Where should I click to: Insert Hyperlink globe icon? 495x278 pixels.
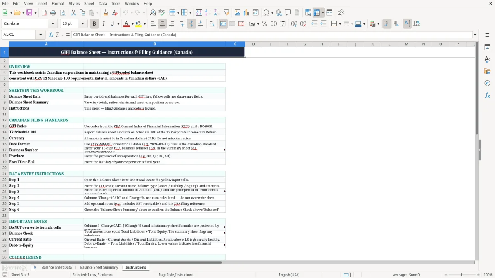[279, 13]
